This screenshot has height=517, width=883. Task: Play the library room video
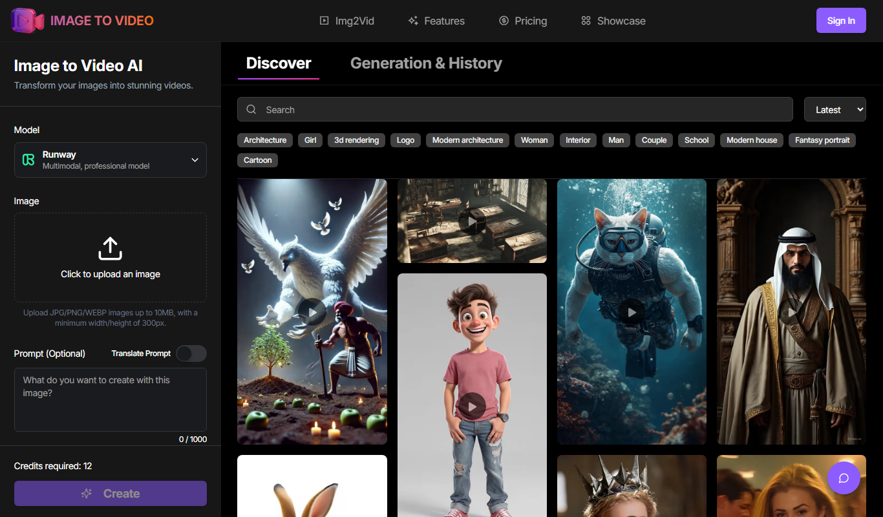(x=472, y=222)
